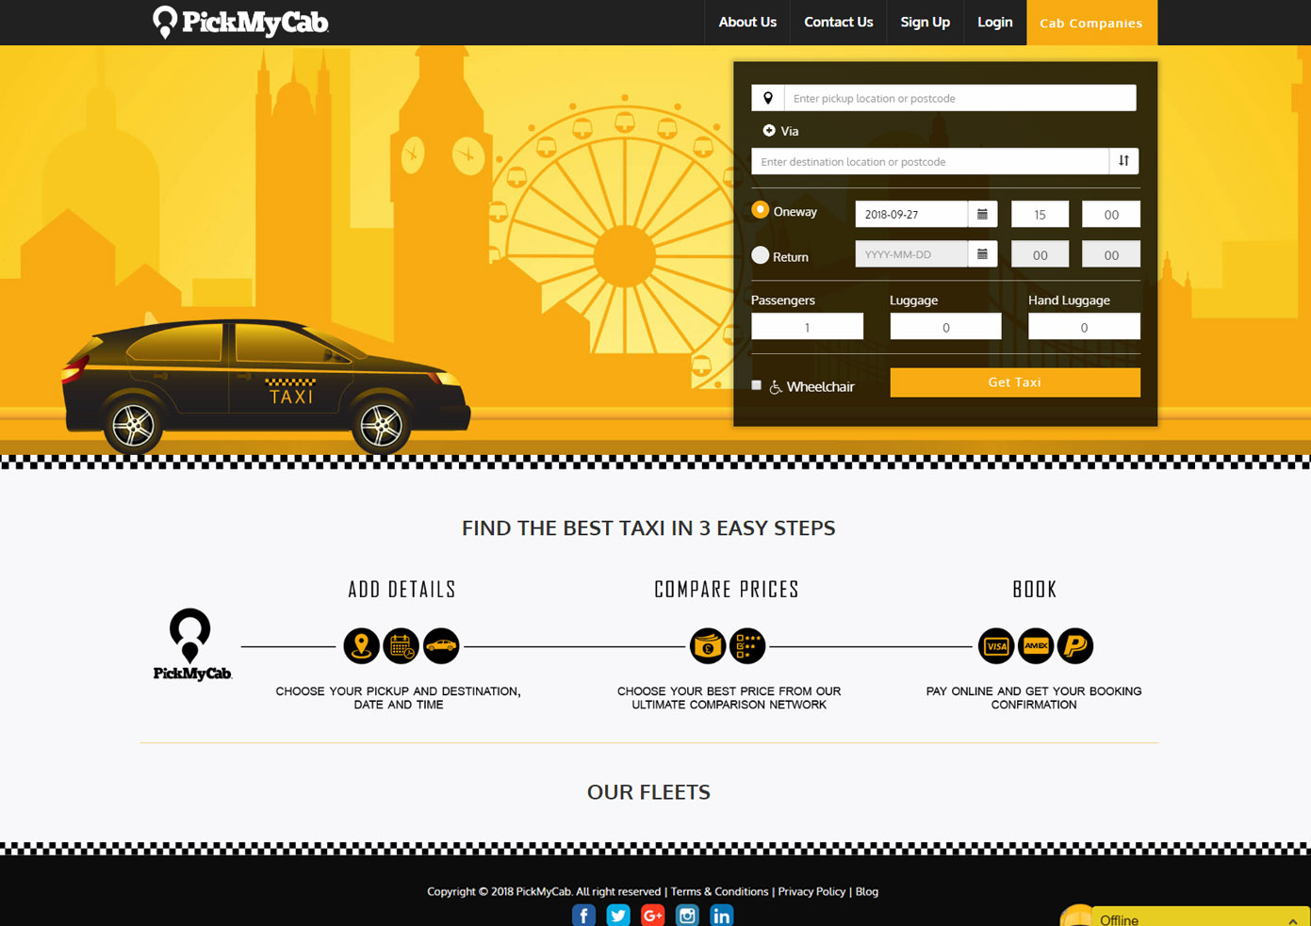
Task: Open the Oneway hour field showing 15
Action: tap(1040, 214)
